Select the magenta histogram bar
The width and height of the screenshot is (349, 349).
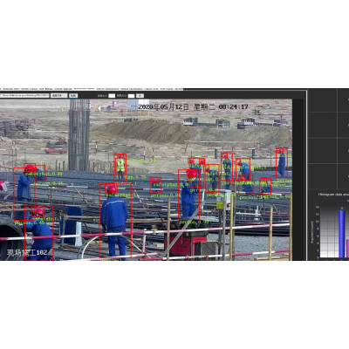coord(347,249)
